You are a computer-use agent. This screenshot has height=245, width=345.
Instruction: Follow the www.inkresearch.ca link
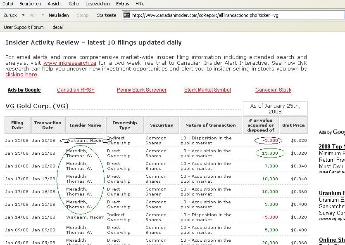click(70, 63)
